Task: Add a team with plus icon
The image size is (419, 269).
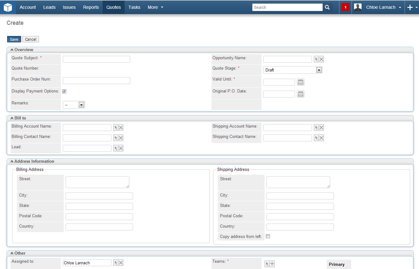Action: click(272, 264)
